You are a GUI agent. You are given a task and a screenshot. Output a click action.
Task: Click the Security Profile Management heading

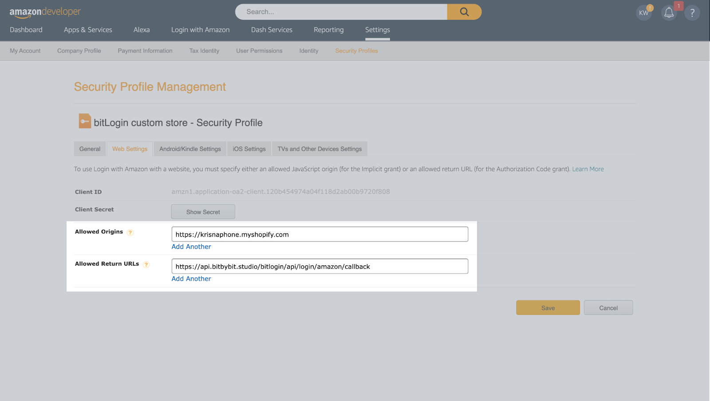point(150,87)
